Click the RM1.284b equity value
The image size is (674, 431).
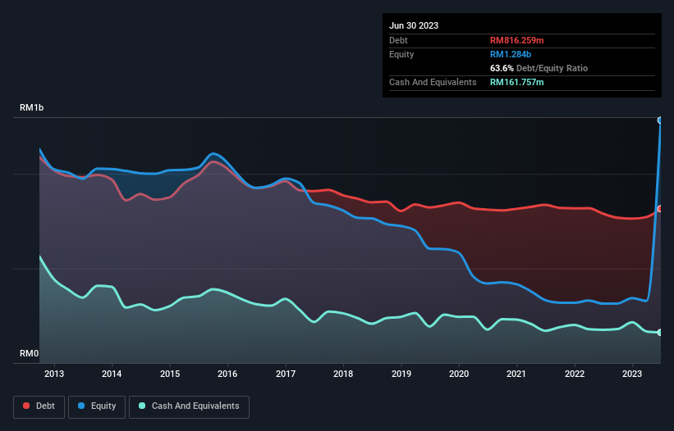click(x=511, y=54)
